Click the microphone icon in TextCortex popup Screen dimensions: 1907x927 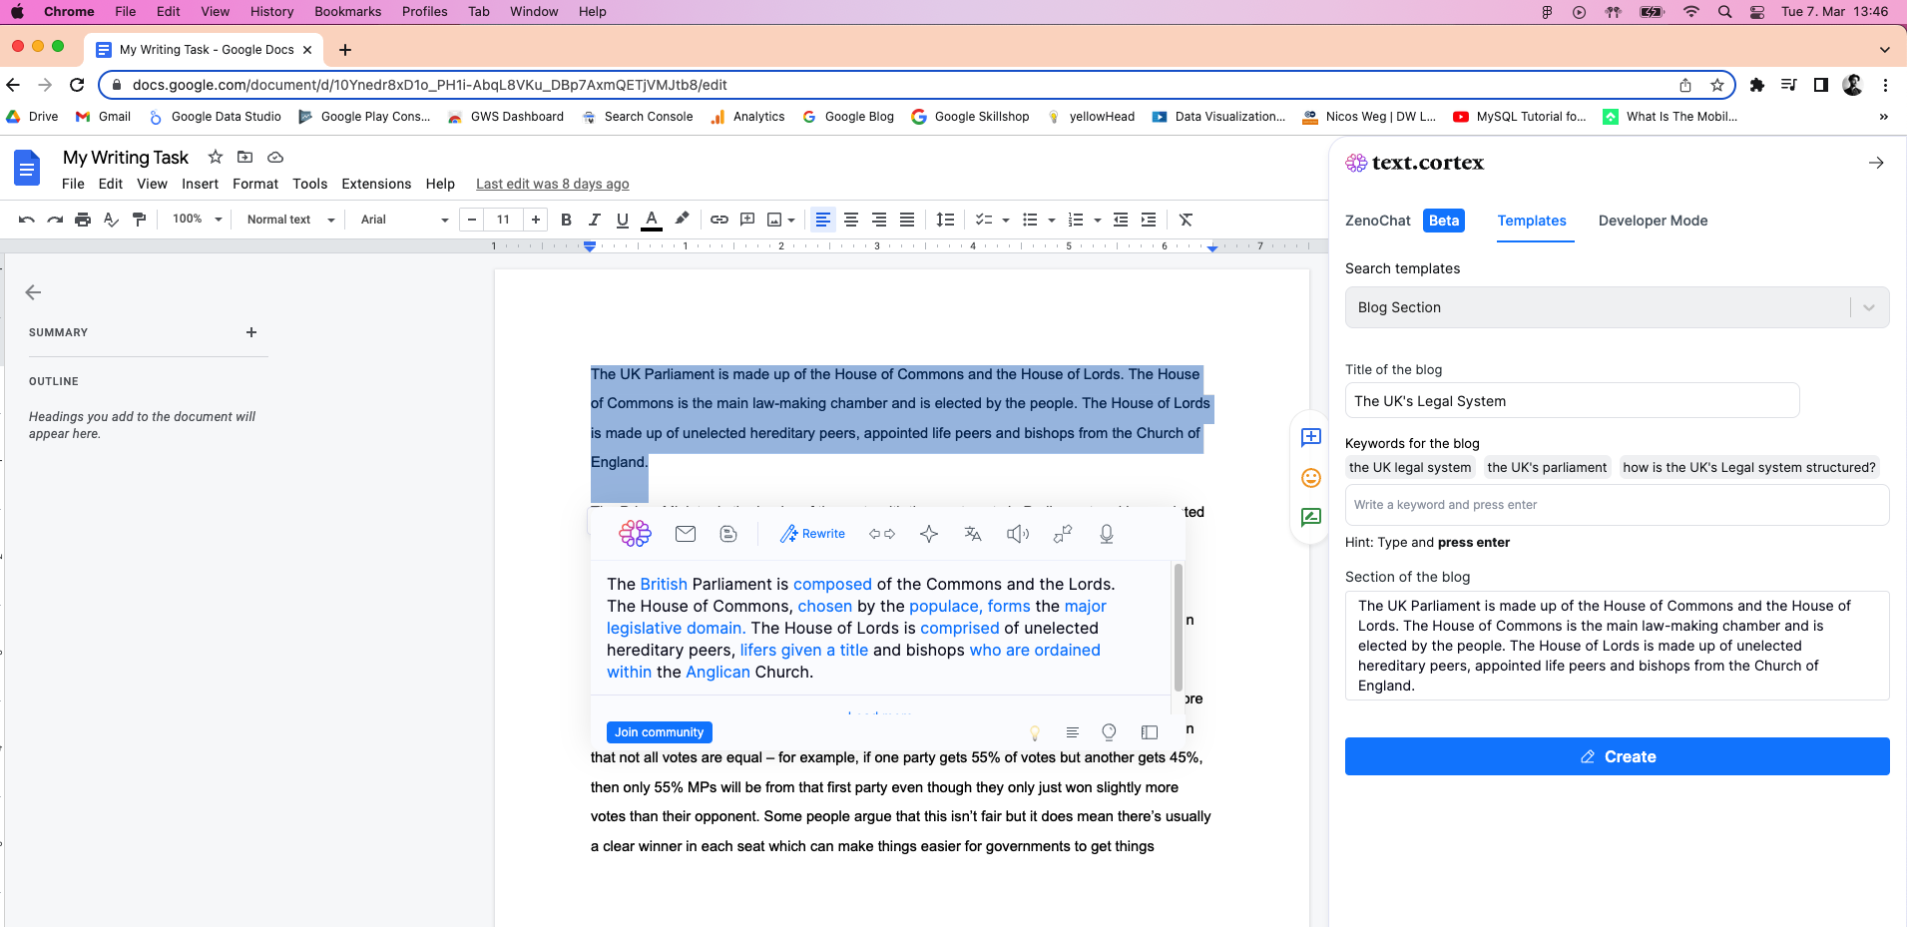coord(1107,534)
